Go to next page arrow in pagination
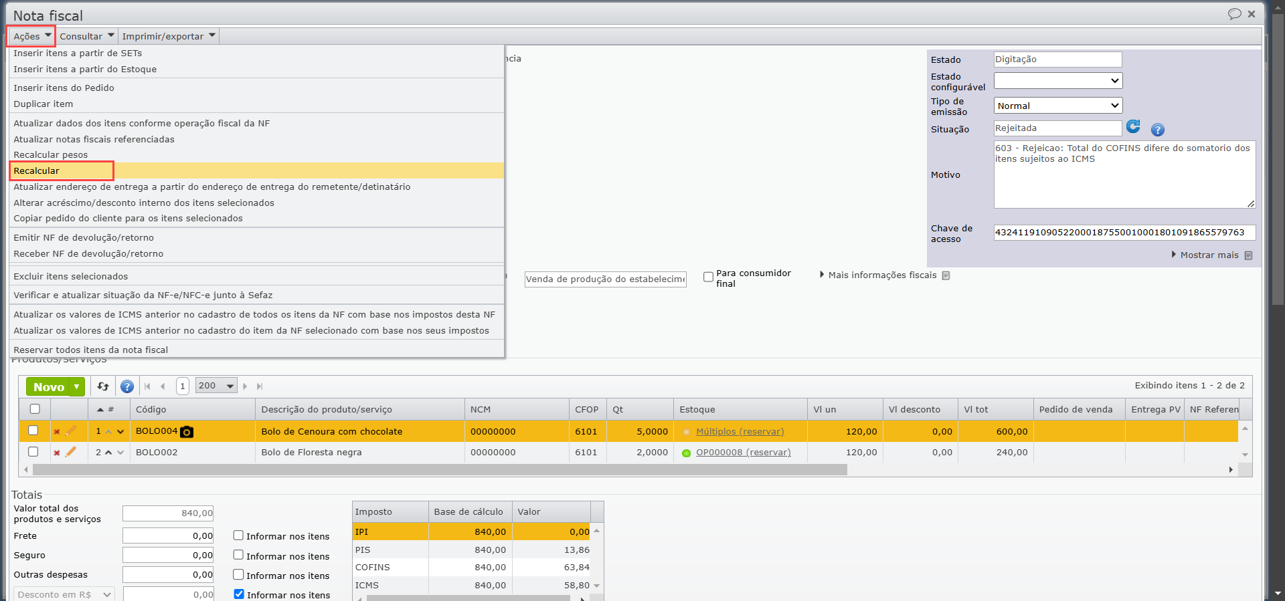 [x=245, y=386]
